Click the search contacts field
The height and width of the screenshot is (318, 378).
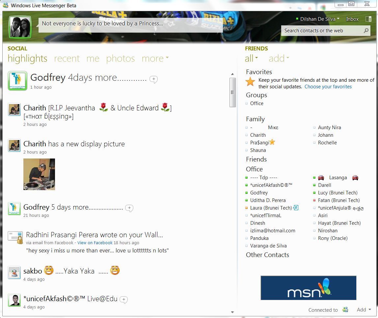point(325,31)
